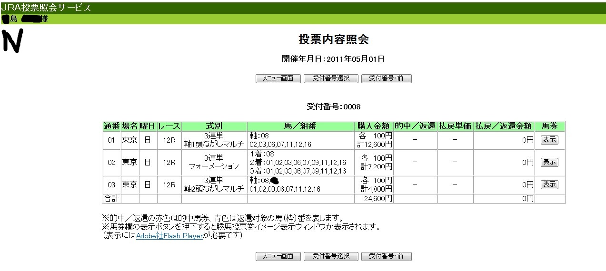This screenshot has width=606, height=271.
Task: Click the 馬／組番 column header
Action: click(300, 126)
